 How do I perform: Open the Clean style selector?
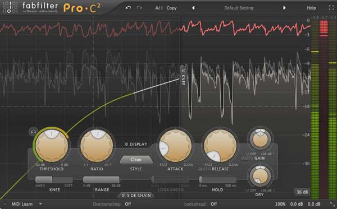pos(136,160)
